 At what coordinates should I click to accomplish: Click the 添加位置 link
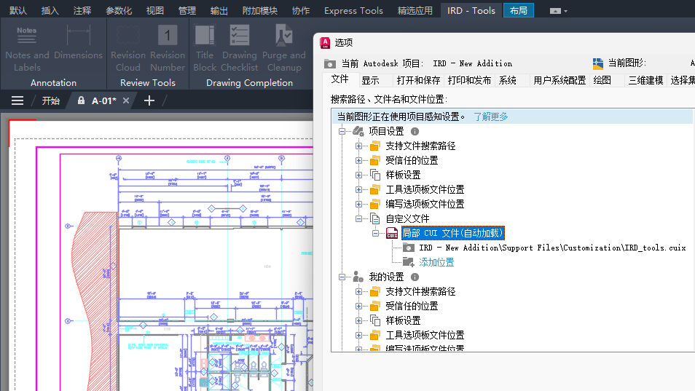click(436, 262)
